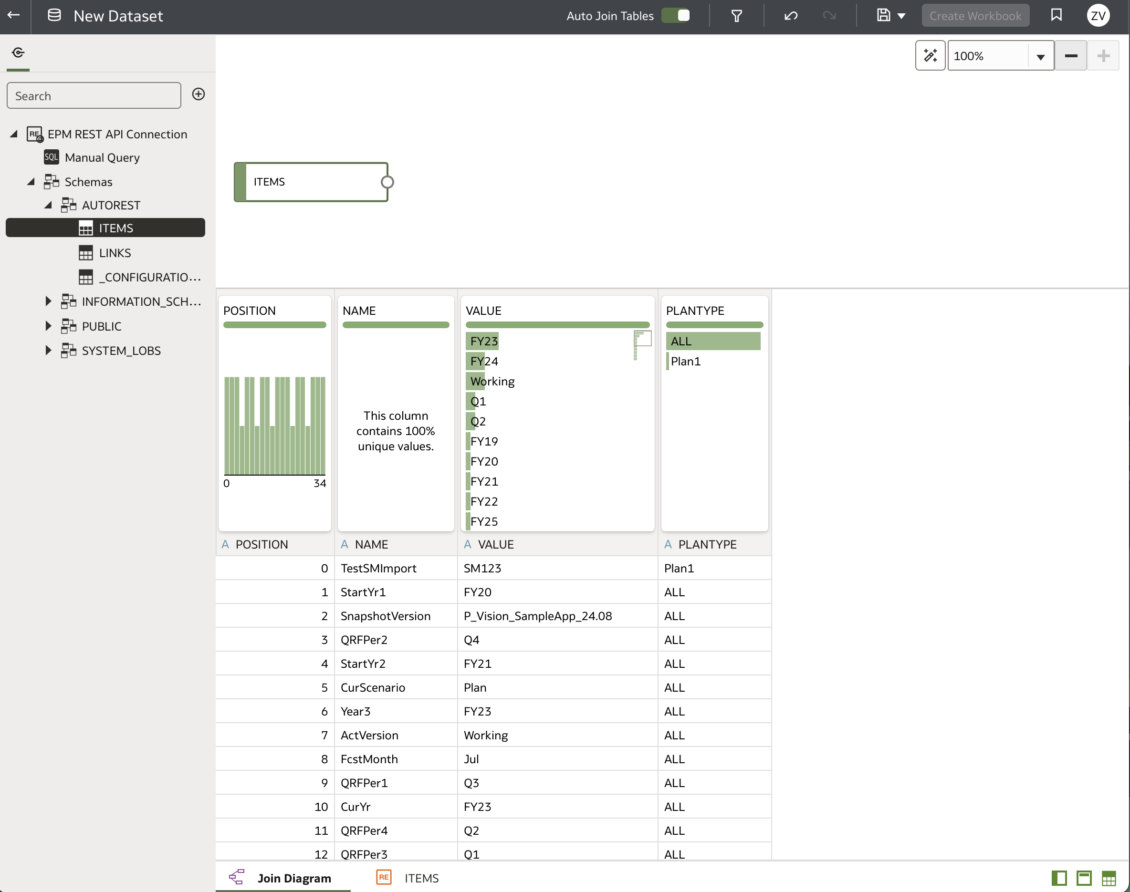Expand the PUBLIC schema

tap(48, 326)
